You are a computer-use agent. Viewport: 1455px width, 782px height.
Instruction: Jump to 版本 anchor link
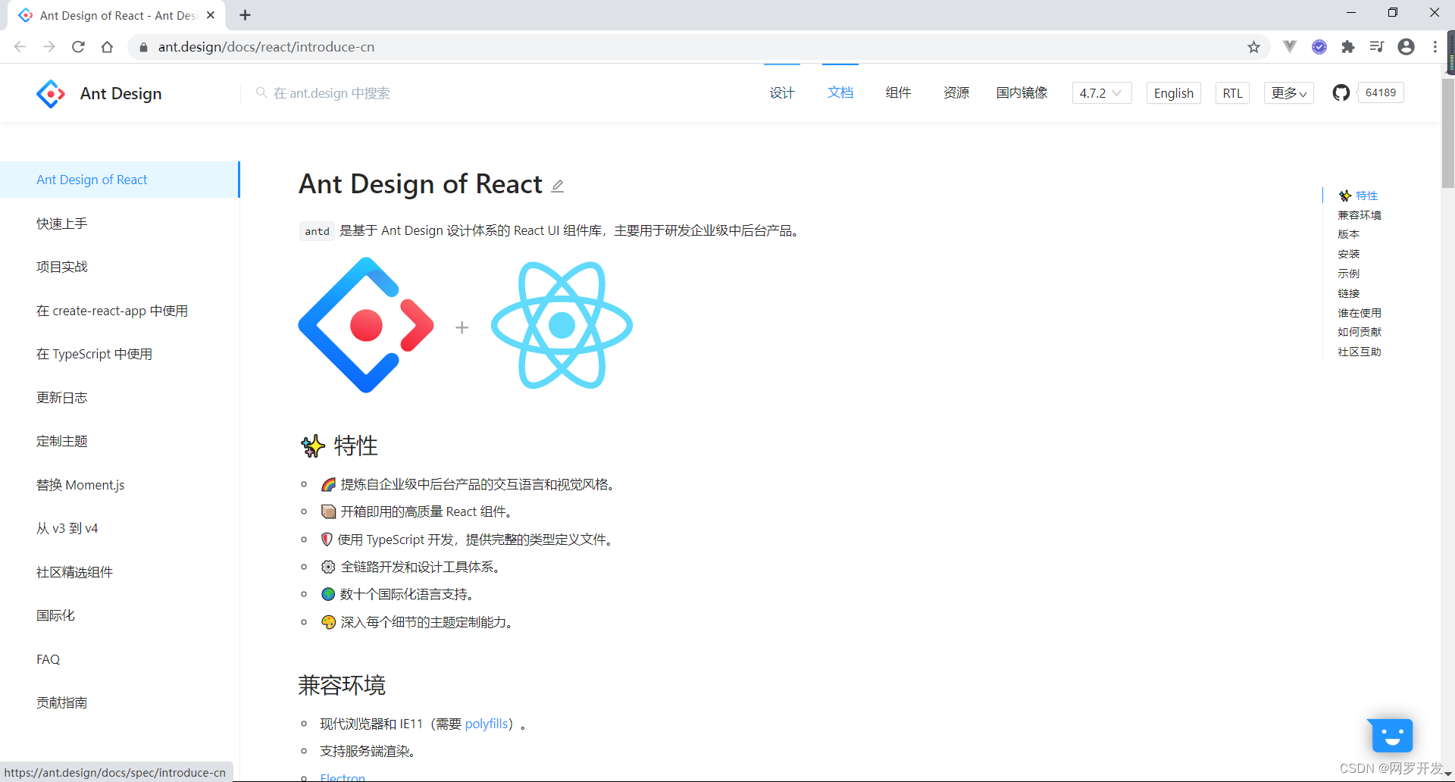1349,234
